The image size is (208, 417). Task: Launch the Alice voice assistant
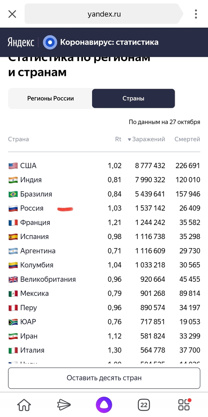point(104,405)
